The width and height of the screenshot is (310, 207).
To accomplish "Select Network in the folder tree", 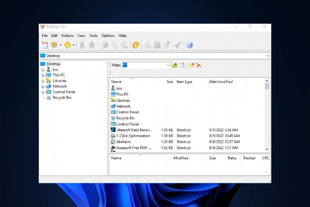I will pyautogui.click(x=60, y=86).
